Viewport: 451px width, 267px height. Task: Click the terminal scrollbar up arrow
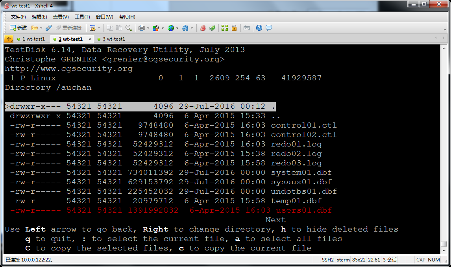click(x=444, y=48)
